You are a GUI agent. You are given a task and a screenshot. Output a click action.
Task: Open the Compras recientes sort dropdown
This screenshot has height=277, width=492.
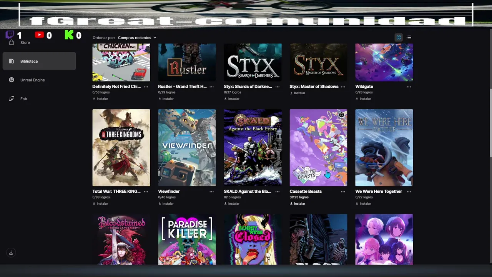137,38
